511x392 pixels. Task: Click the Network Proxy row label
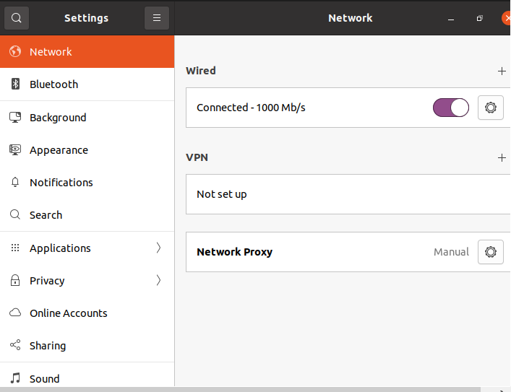[x=234, y=252]
